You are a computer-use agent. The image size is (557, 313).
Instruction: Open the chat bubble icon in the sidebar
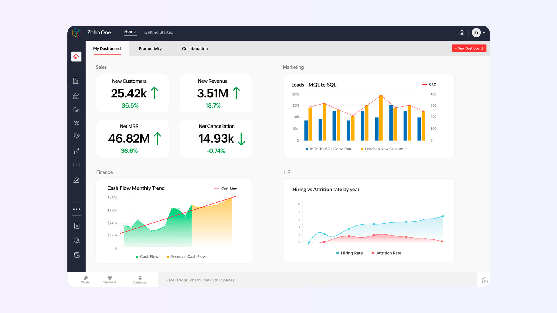pos(76,165)
